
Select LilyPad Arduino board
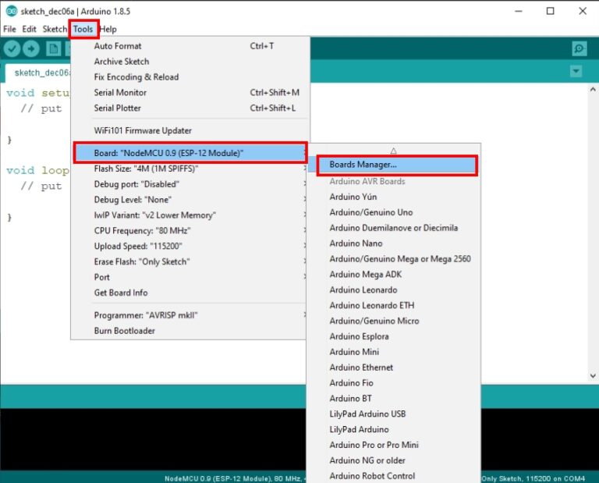point(394,429)
